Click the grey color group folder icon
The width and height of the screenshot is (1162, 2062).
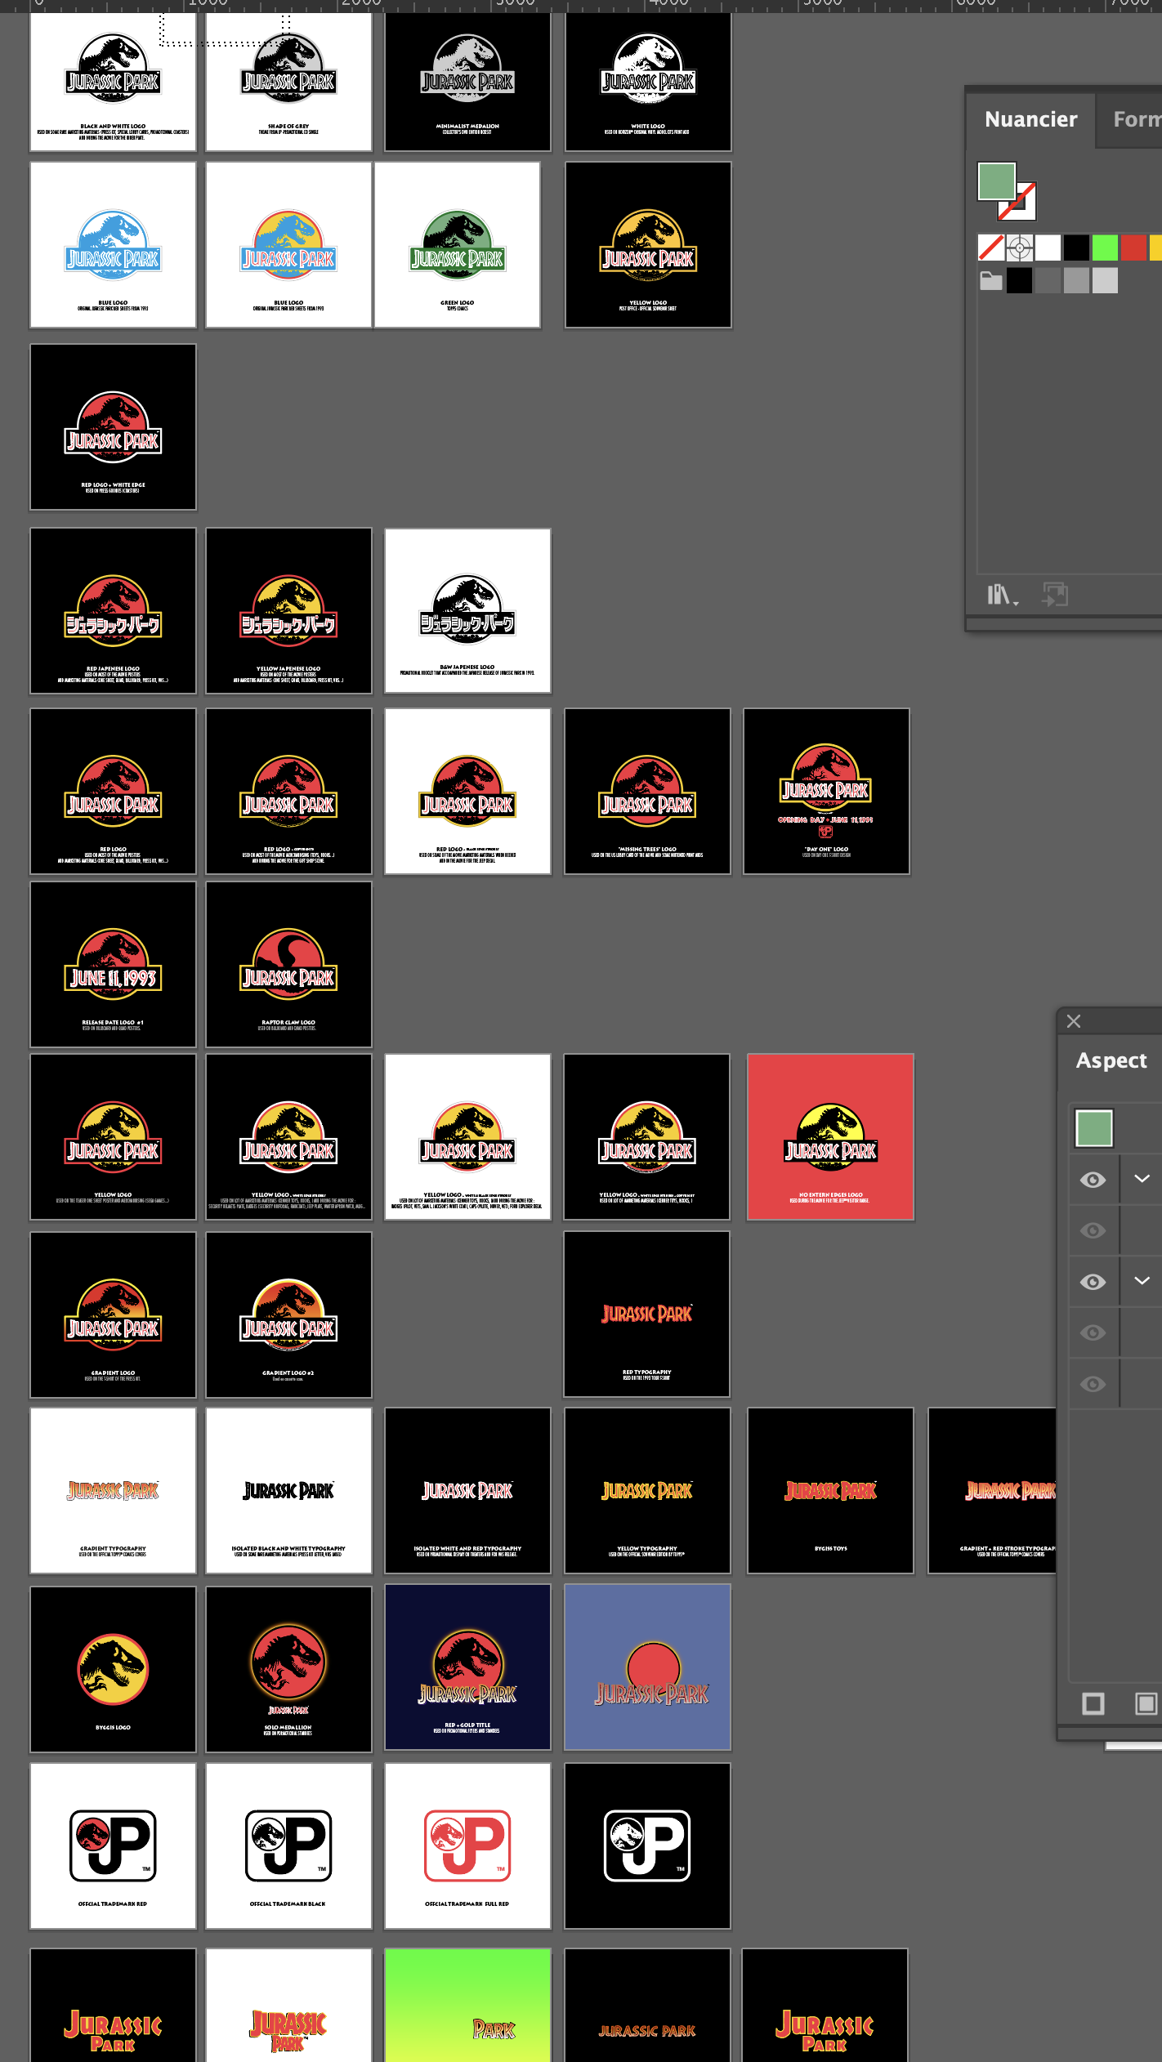(x=990, y=280)
